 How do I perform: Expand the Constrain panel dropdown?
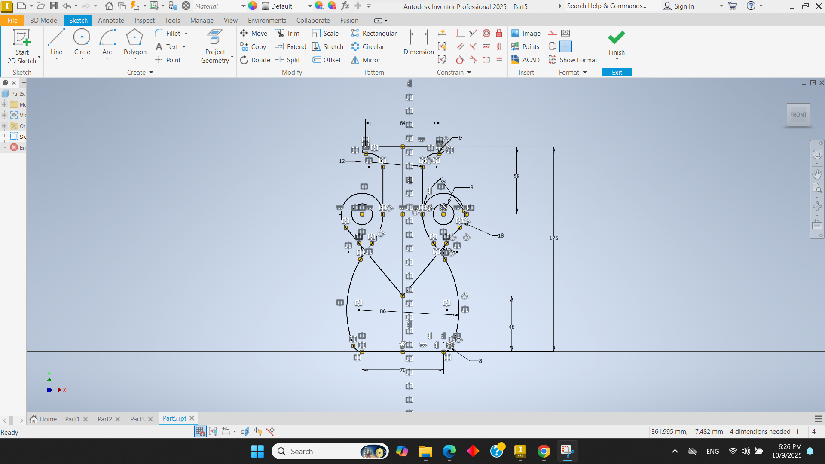tap(469, 73)
